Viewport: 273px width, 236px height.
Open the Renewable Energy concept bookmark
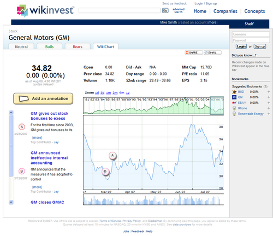[x=251, y=114]
